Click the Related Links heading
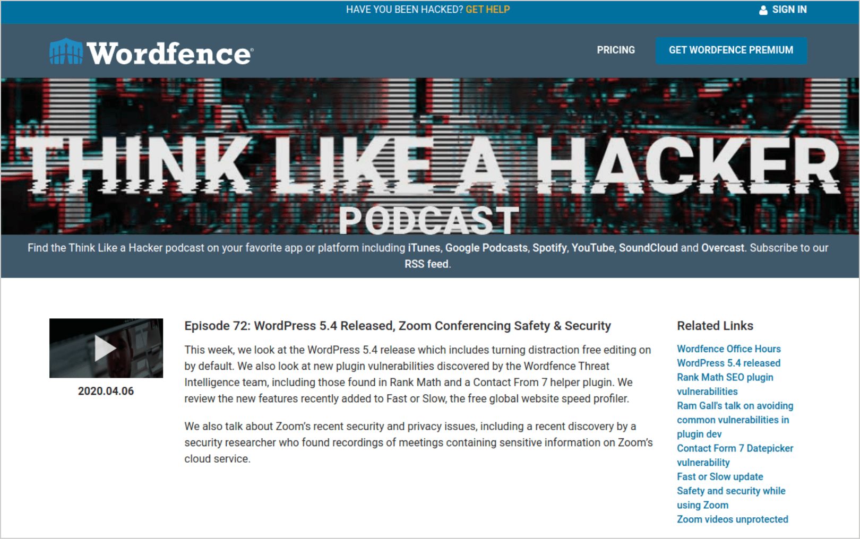This screenshot has width=860, height=539. [x=715, y=326]
